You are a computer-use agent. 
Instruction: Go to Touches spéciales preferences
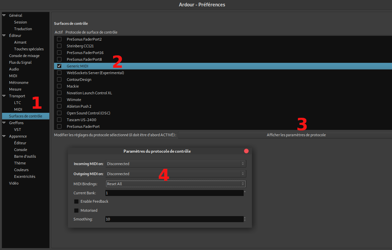29,49
